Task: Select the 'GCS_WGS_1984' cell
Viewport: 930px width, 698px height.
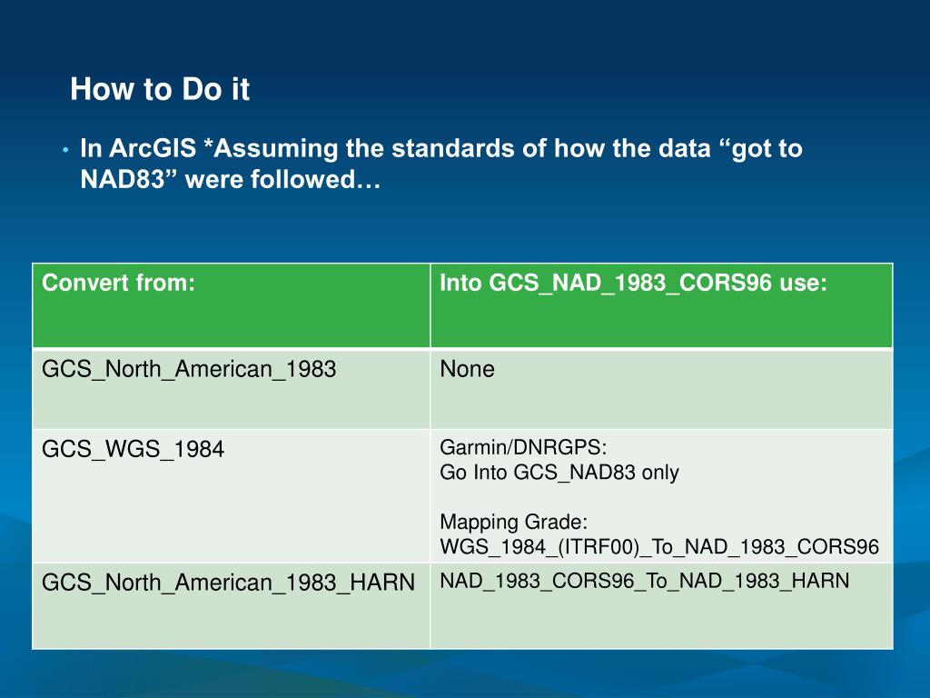Action: 232,496
